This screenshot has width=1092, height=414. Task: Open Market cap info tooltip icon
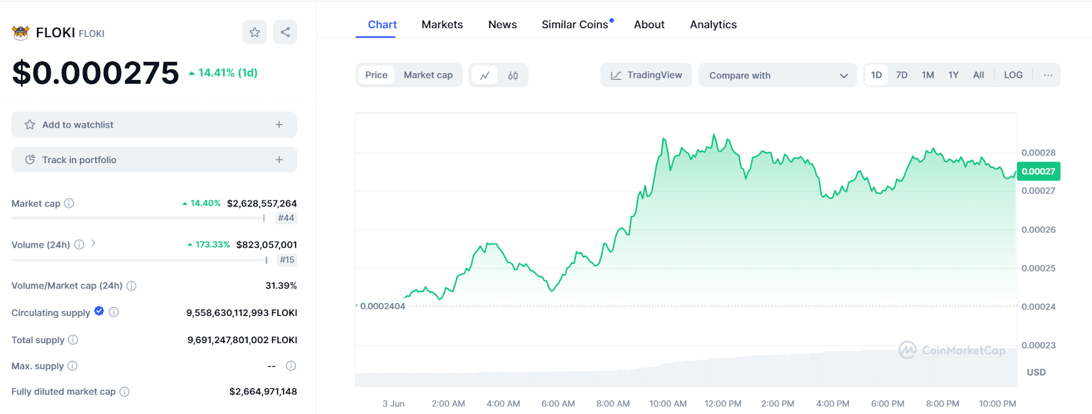69,203
